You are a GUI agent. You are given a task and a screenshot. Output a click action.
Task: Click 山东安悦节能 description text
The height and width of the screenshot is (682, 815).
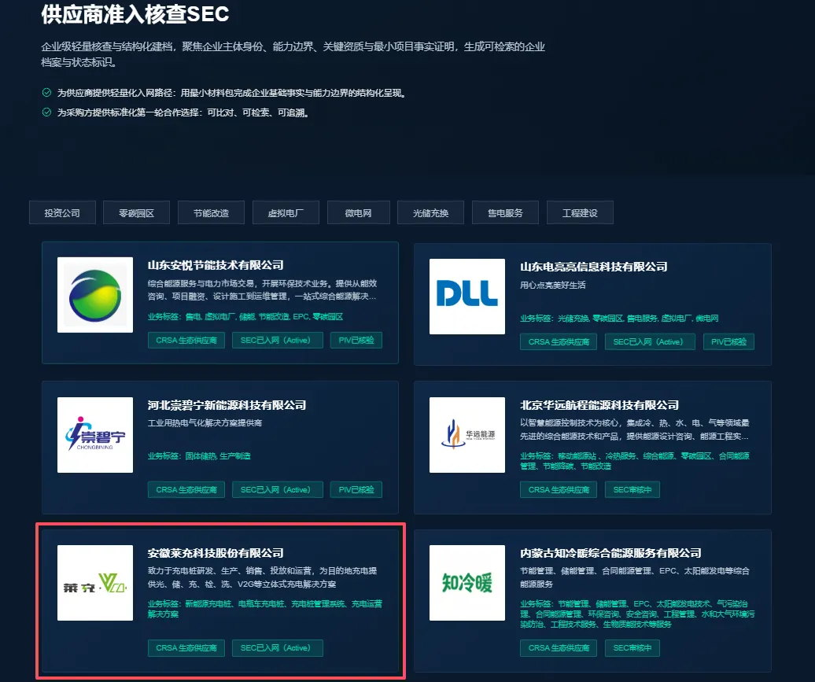(x=263, y=289)
